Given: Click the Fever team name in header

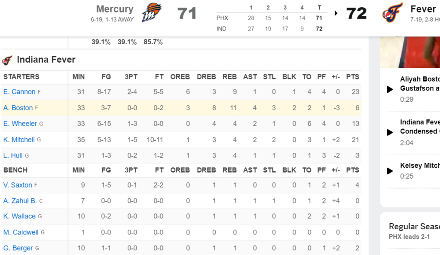Looking at the screenshot, I should click(x=423, y=9).
